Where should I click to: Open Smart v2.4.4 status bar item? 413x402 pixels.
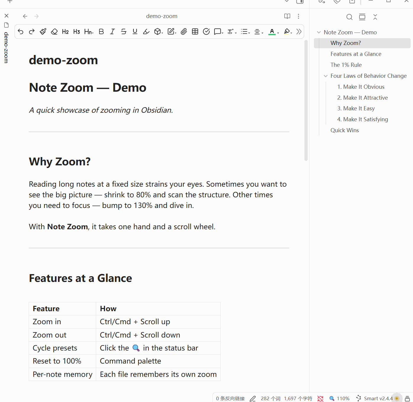point(374,398)
